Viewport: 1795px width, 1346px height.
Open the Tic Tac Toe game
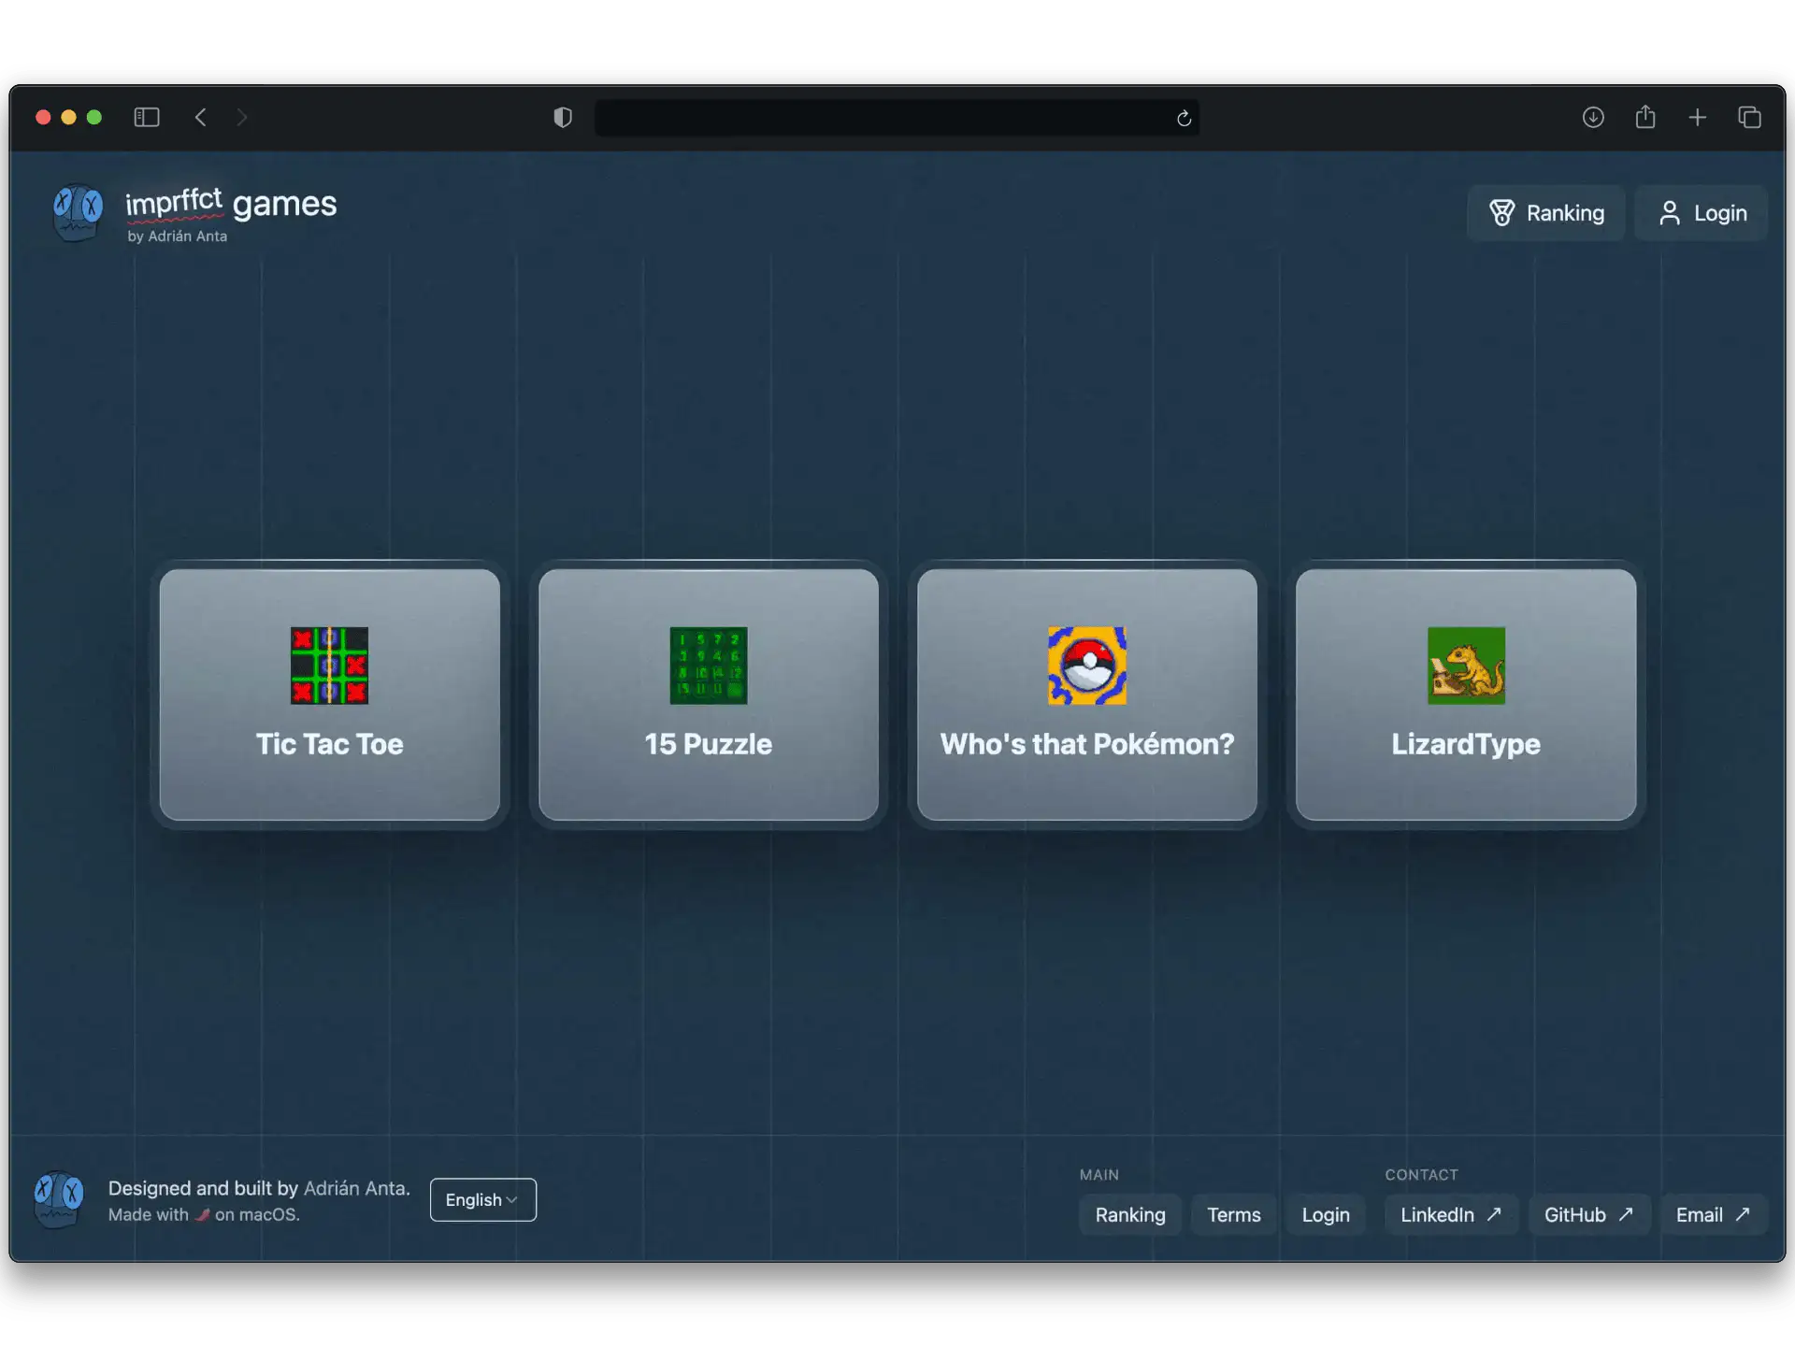[x=329, y=695]
